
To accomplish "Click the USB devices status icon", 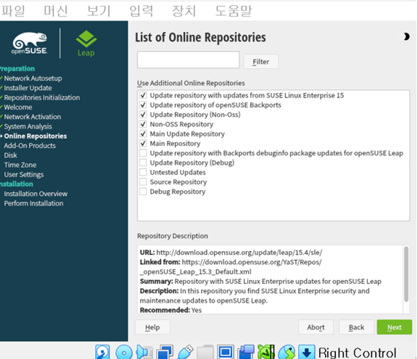I will (185, 352).
